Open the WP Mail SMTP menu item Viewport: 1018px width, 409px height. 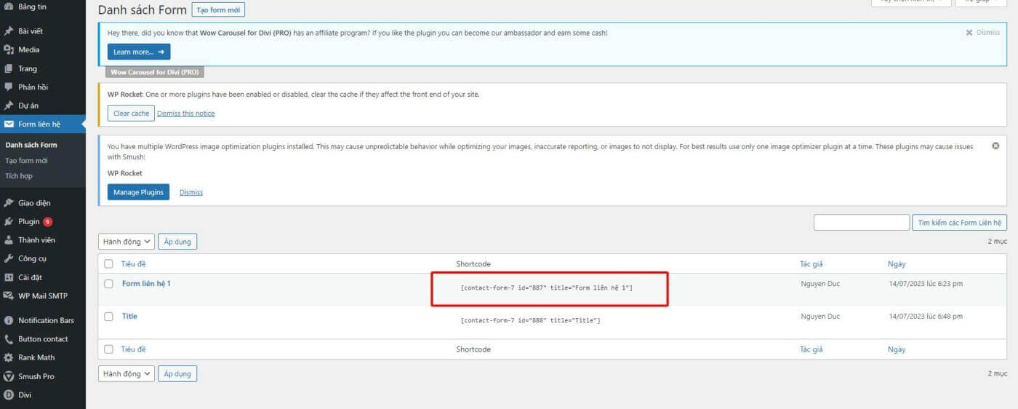coord(42,295)
